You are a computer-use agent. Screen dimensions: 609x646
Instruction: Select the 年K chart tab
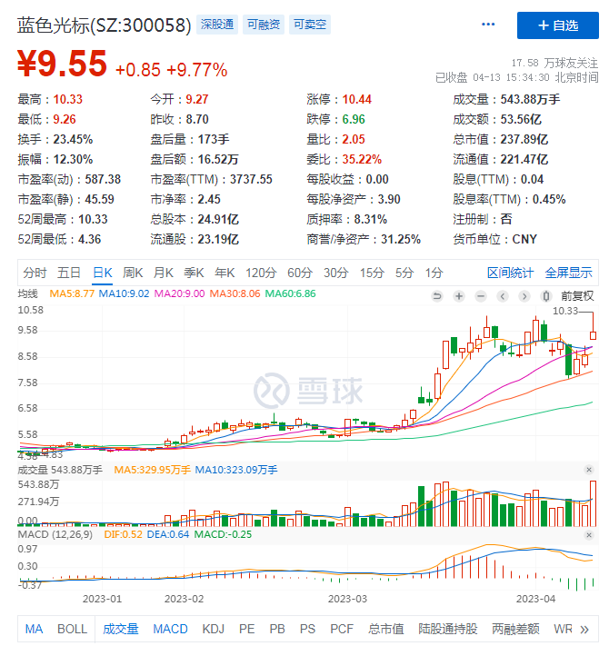[225, 273]
